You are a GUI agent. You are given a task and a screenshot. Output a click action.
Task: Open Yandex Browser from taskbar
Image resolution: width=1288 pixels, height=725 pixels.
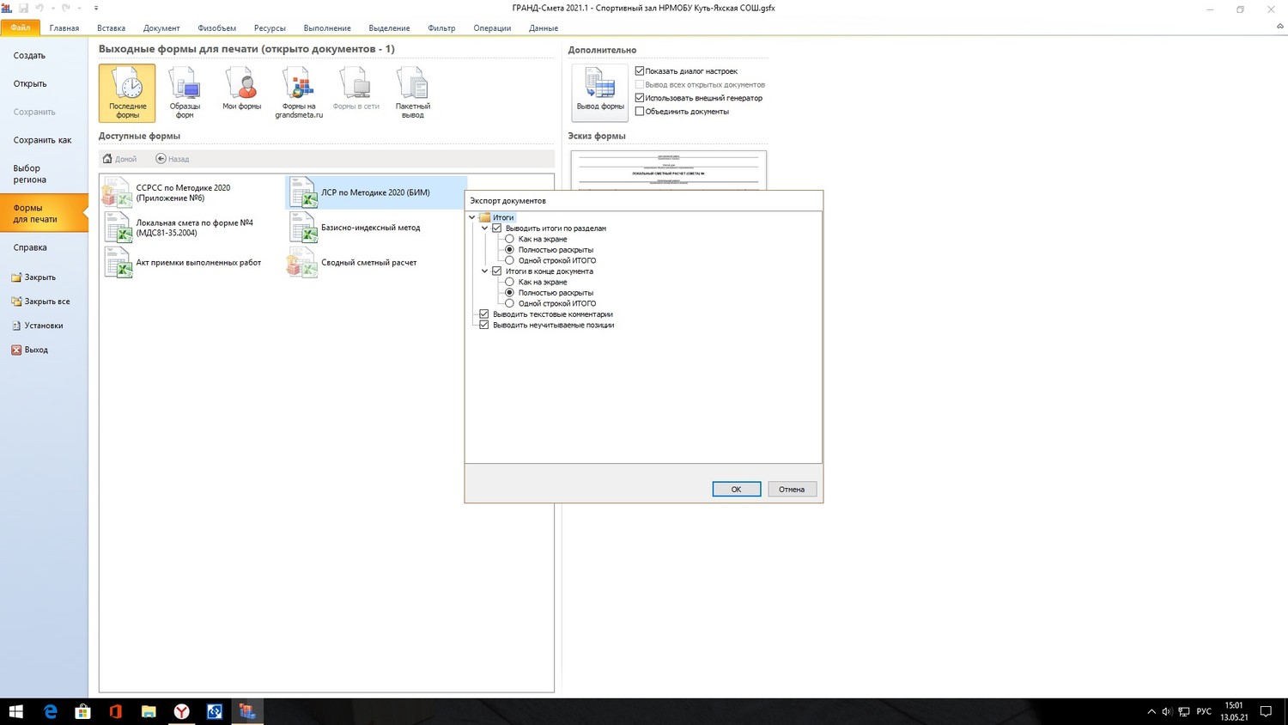tap(182, 711)
